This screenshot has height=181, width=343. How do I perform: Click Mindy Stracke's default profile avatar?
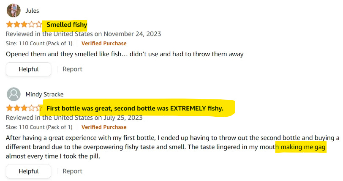[x=14, y=94]
